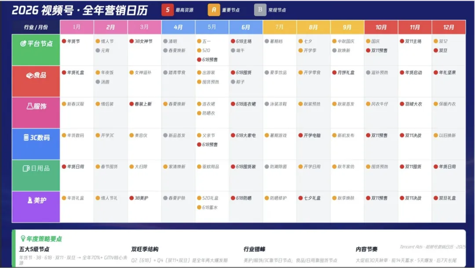This screenshot has width=475, height=268.
Task: Click the 常规节点 legend label
Action: pos(277,10)
